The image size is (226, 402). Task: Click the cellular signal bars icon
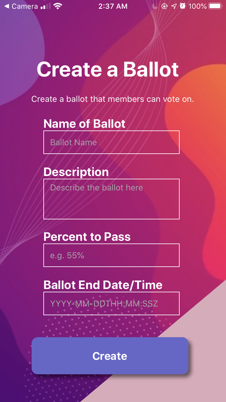(45, 6)
